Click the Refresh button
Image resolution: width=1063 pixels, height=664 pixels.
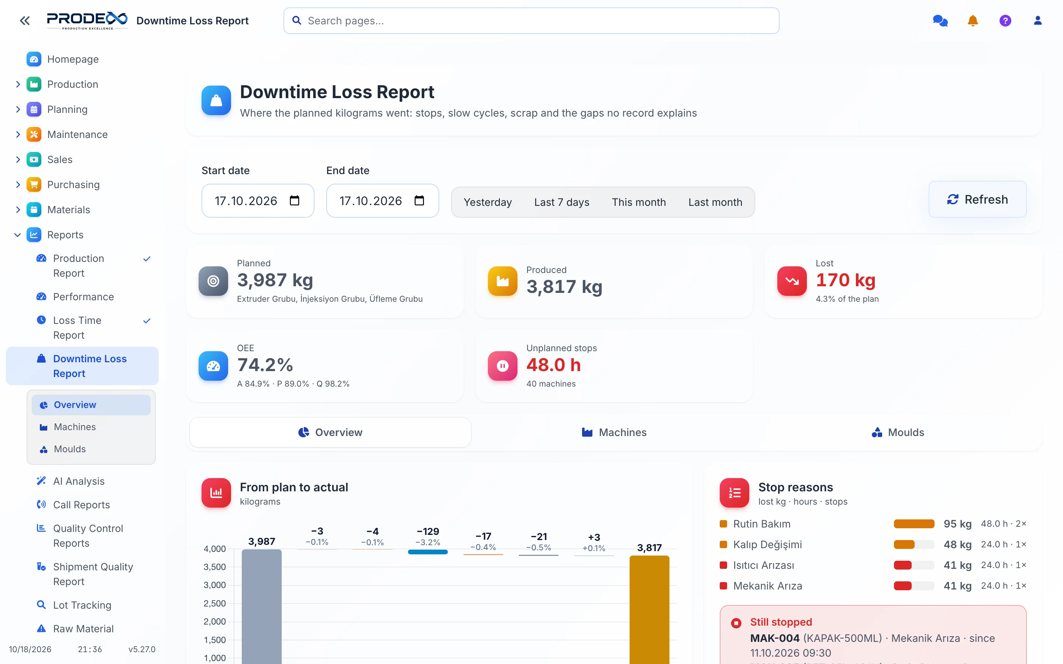tap(977, 199)
